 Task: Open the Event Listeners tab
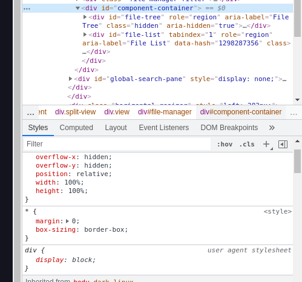[164, 128]
